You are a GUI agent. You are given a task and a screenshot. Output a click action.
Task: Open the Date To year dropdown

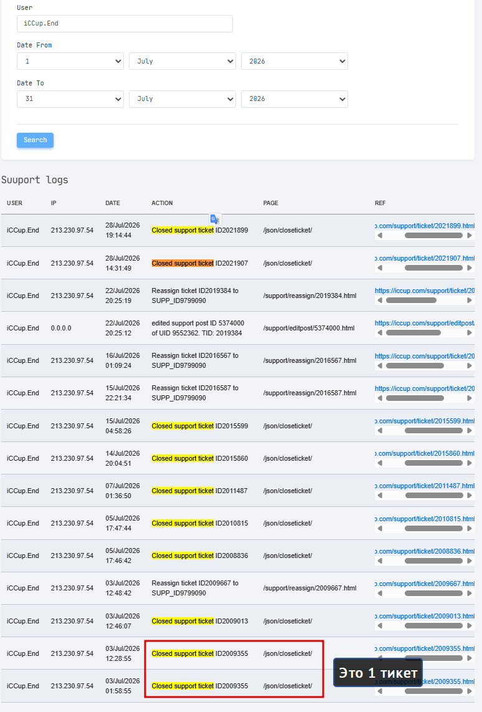point(295,99)
